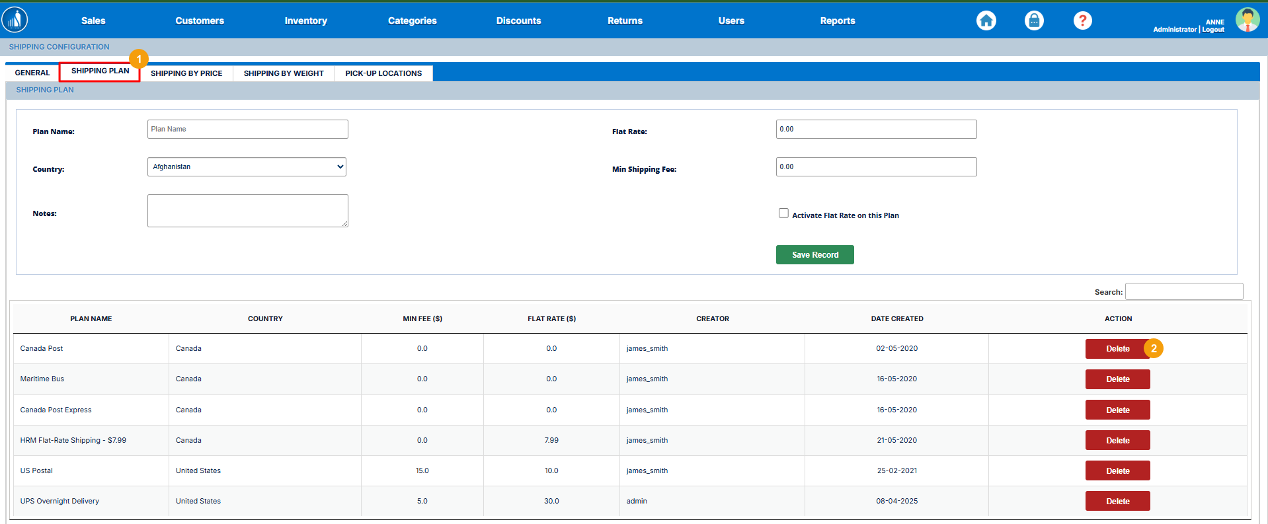Open the Reports menu
The height and width of the screenshot is (524, 1268).
837,20
